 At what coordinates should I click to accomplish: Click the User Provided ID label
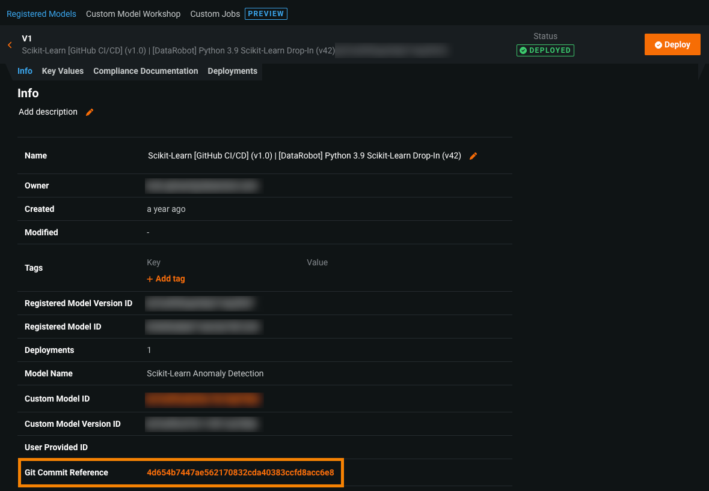tap(56, 447)
